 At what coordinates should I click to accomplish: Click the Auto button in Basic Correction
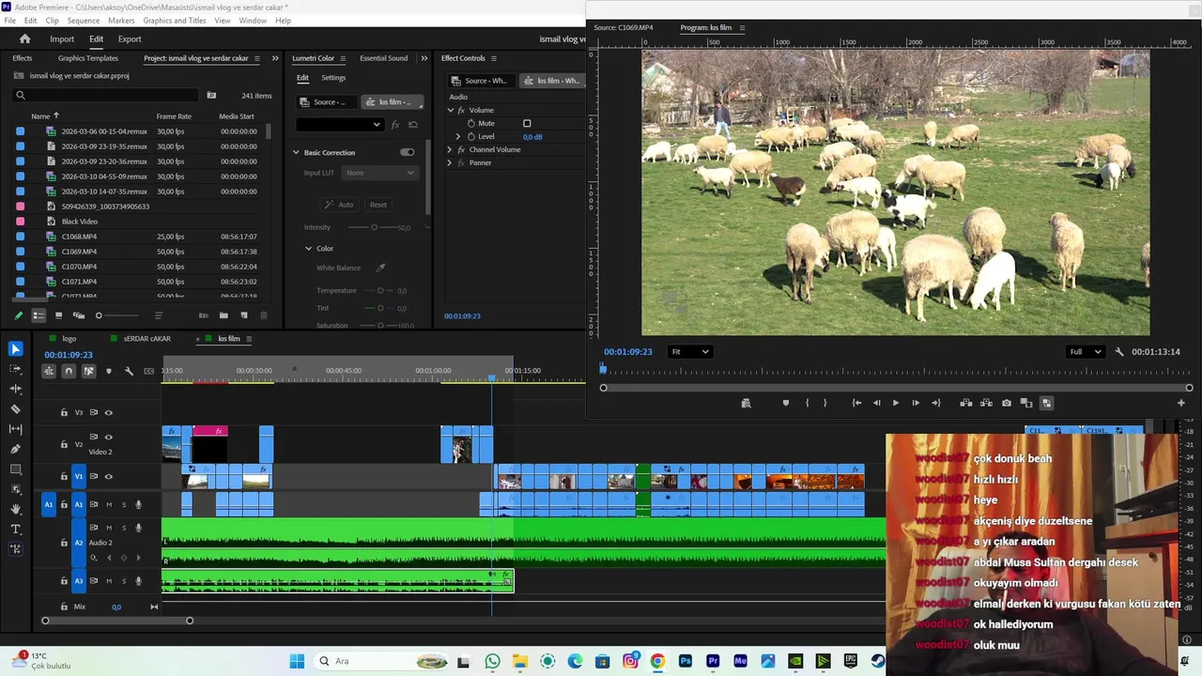tap(339, 205)
